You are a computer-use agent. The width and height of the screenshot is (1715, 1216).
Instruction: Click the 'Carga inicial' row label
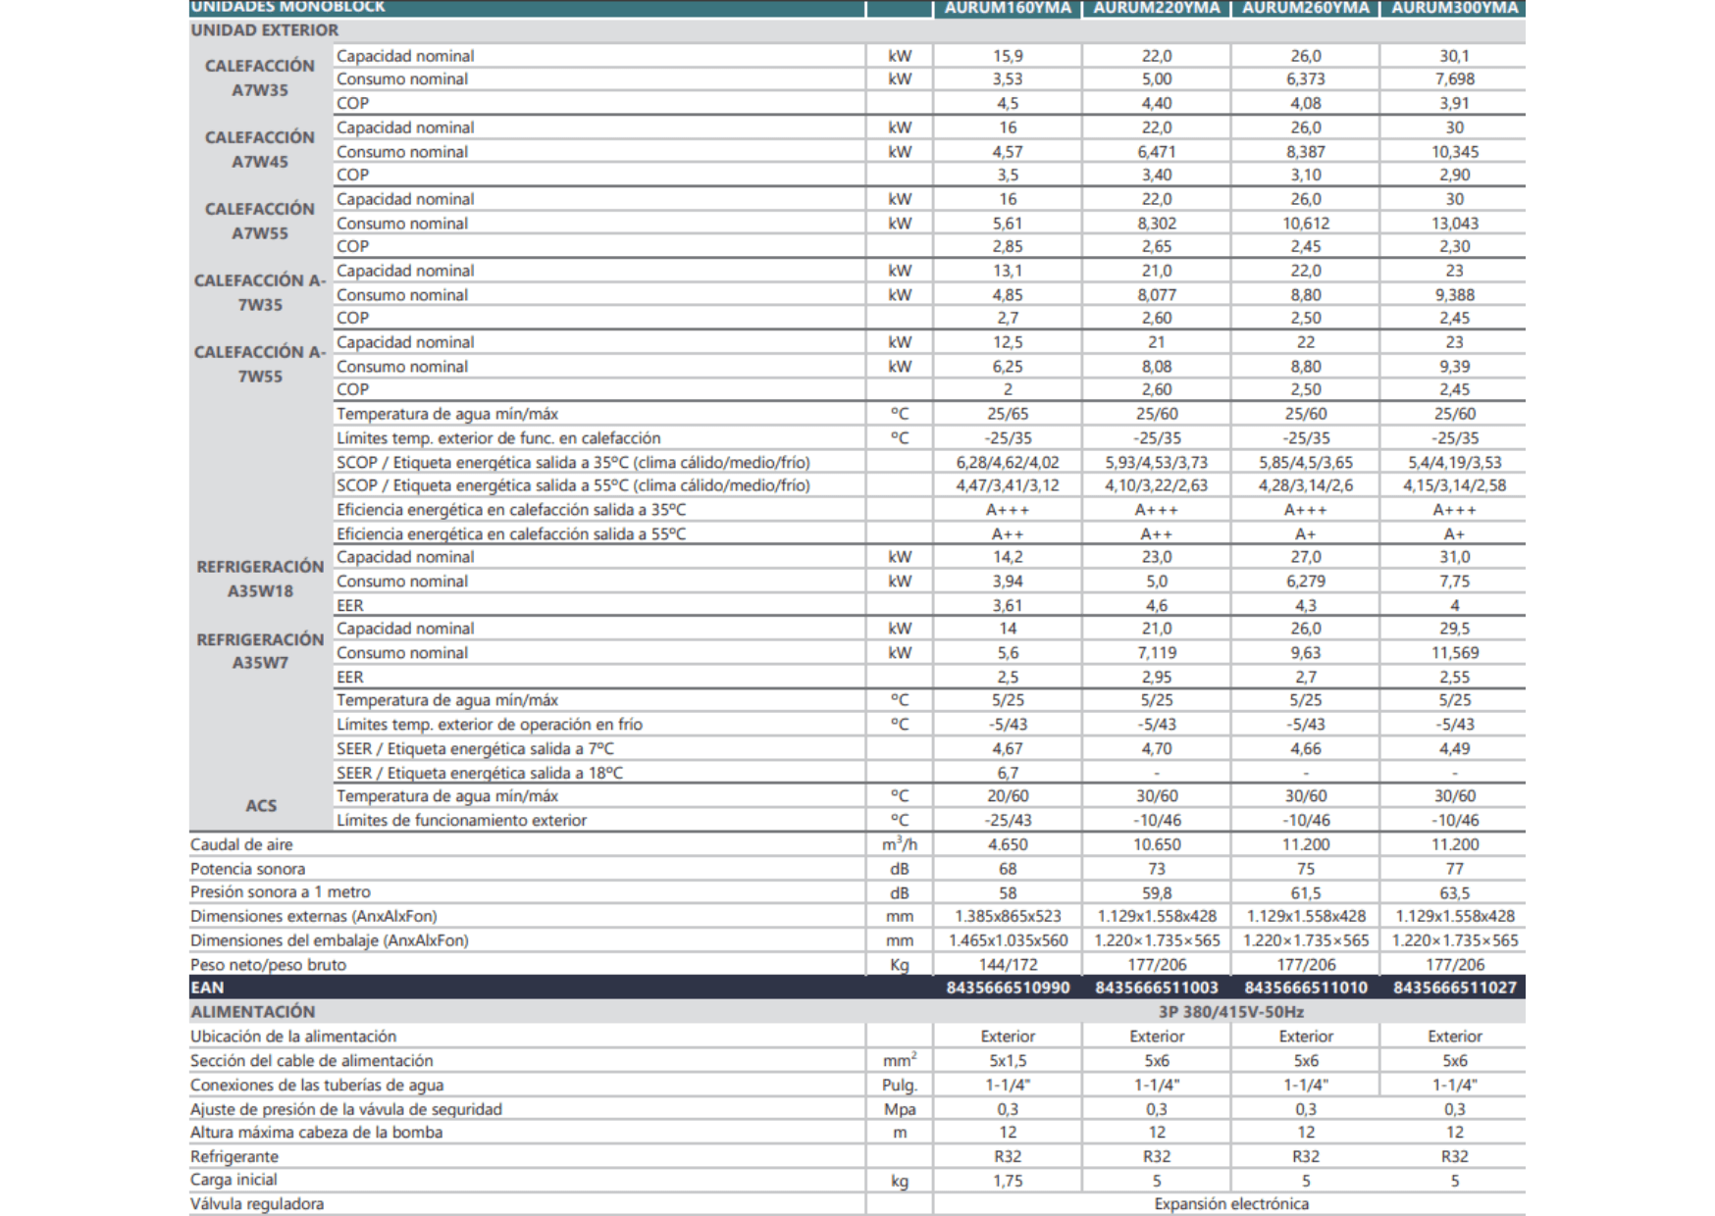pyautogui.click(x=234, y=1181)
